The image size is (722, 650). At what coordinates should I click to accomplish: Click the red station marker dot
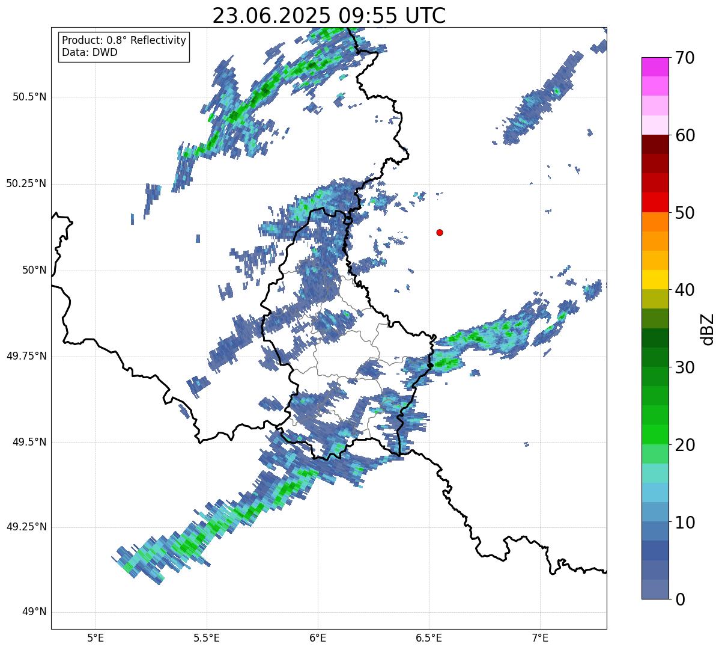point(440,233)
